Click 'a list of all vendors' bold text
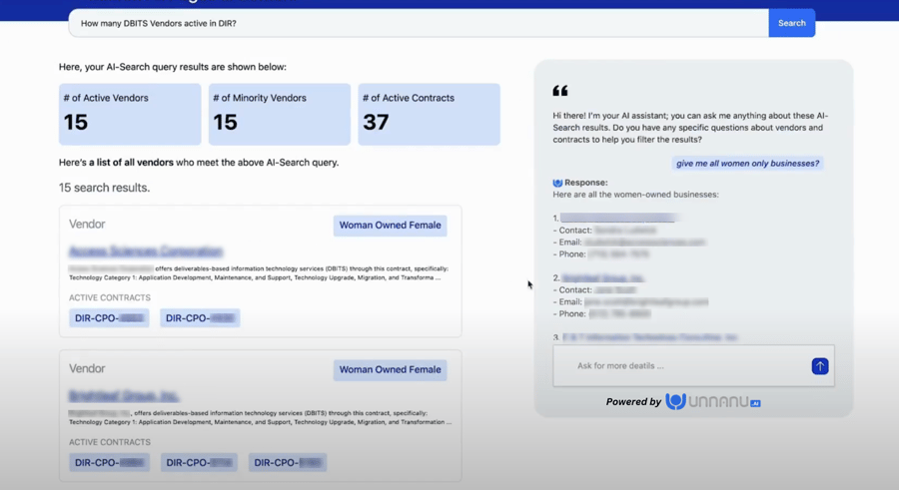899x490 pixels. point(131,163)
